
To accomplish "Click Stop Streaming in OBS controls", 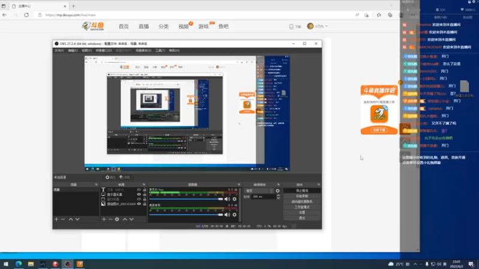I will (302, 191).
